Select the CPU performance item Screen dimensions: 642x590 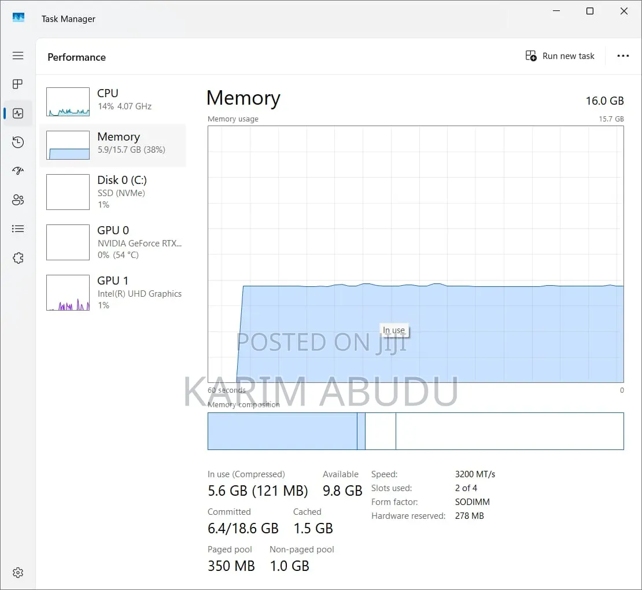113,102
